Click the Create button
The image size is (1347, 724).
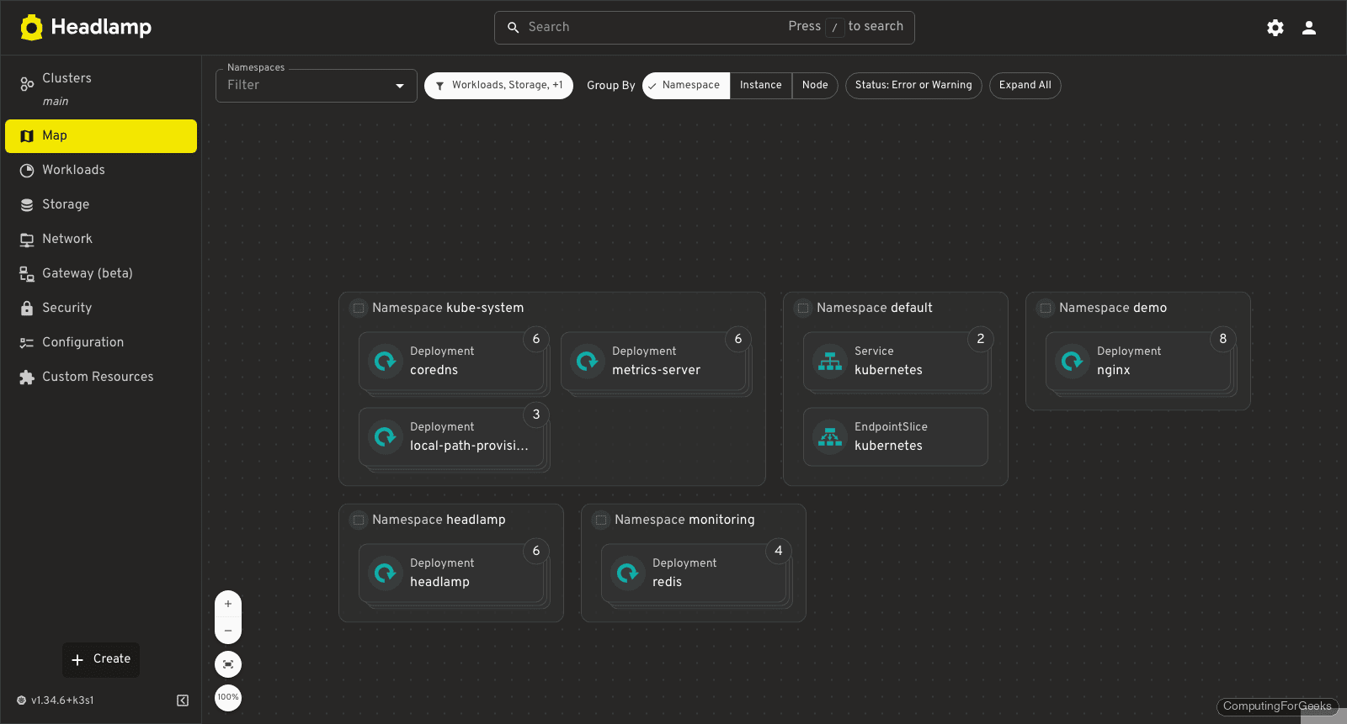pyautogui.click(x=101, y=660)
